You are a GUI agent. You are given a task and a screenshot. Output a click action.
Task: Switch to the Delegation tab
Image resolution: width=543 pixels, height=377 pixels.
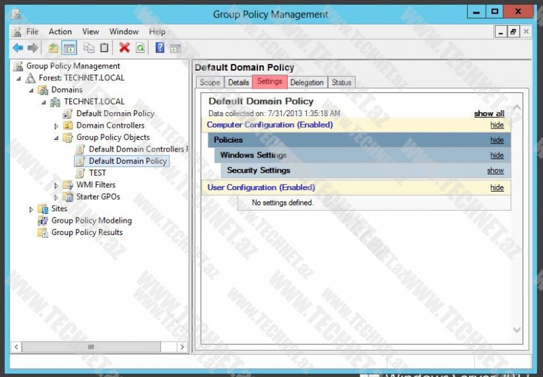(x=307, y=82)
